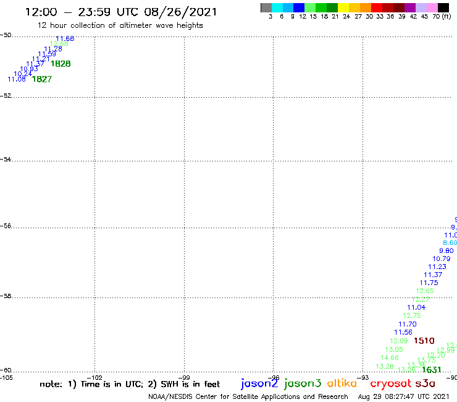Image resolution: width=457 pixels, height=402 pixels.
Task: Click the wave height value 11.56
Action: (x=403, y=332)
